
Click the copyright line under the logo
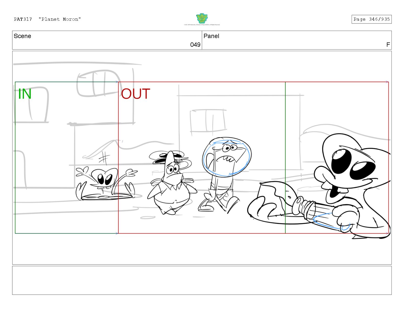pos(202,25)
